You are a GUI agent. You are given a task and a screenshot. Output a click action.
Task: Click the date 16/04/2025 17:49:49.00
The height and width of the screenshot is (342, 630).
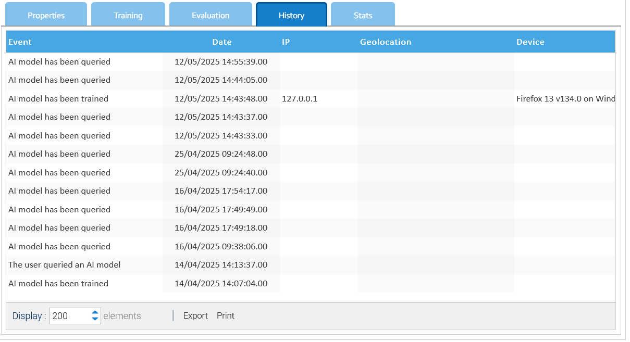(x=221, y=210)
